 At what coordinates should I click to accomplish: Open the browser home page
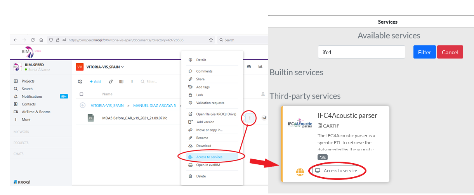click(x=42, y=40)
